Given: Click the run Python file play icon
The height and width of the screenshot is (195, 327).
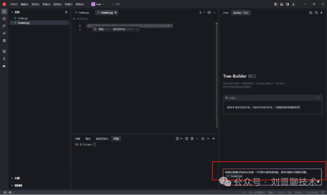Looking at the screenshot, I should [x=200, y=12].
